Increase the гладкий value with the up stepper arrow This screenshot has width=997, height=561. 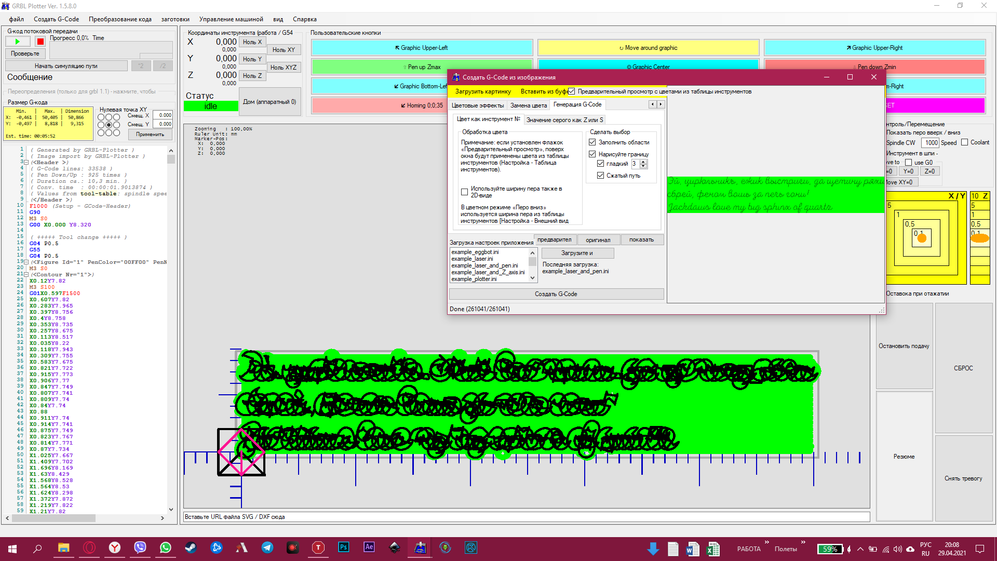click(643, 161)
